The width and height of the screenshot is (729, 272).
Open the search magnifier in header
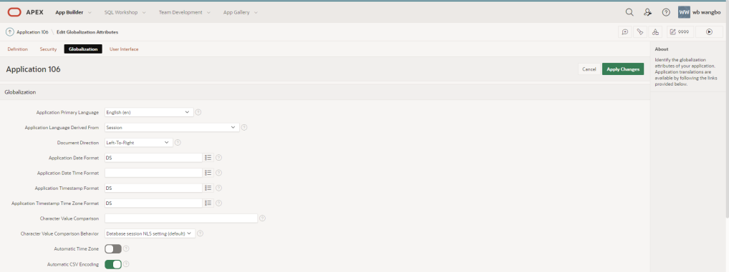click(x=629, y=12)
